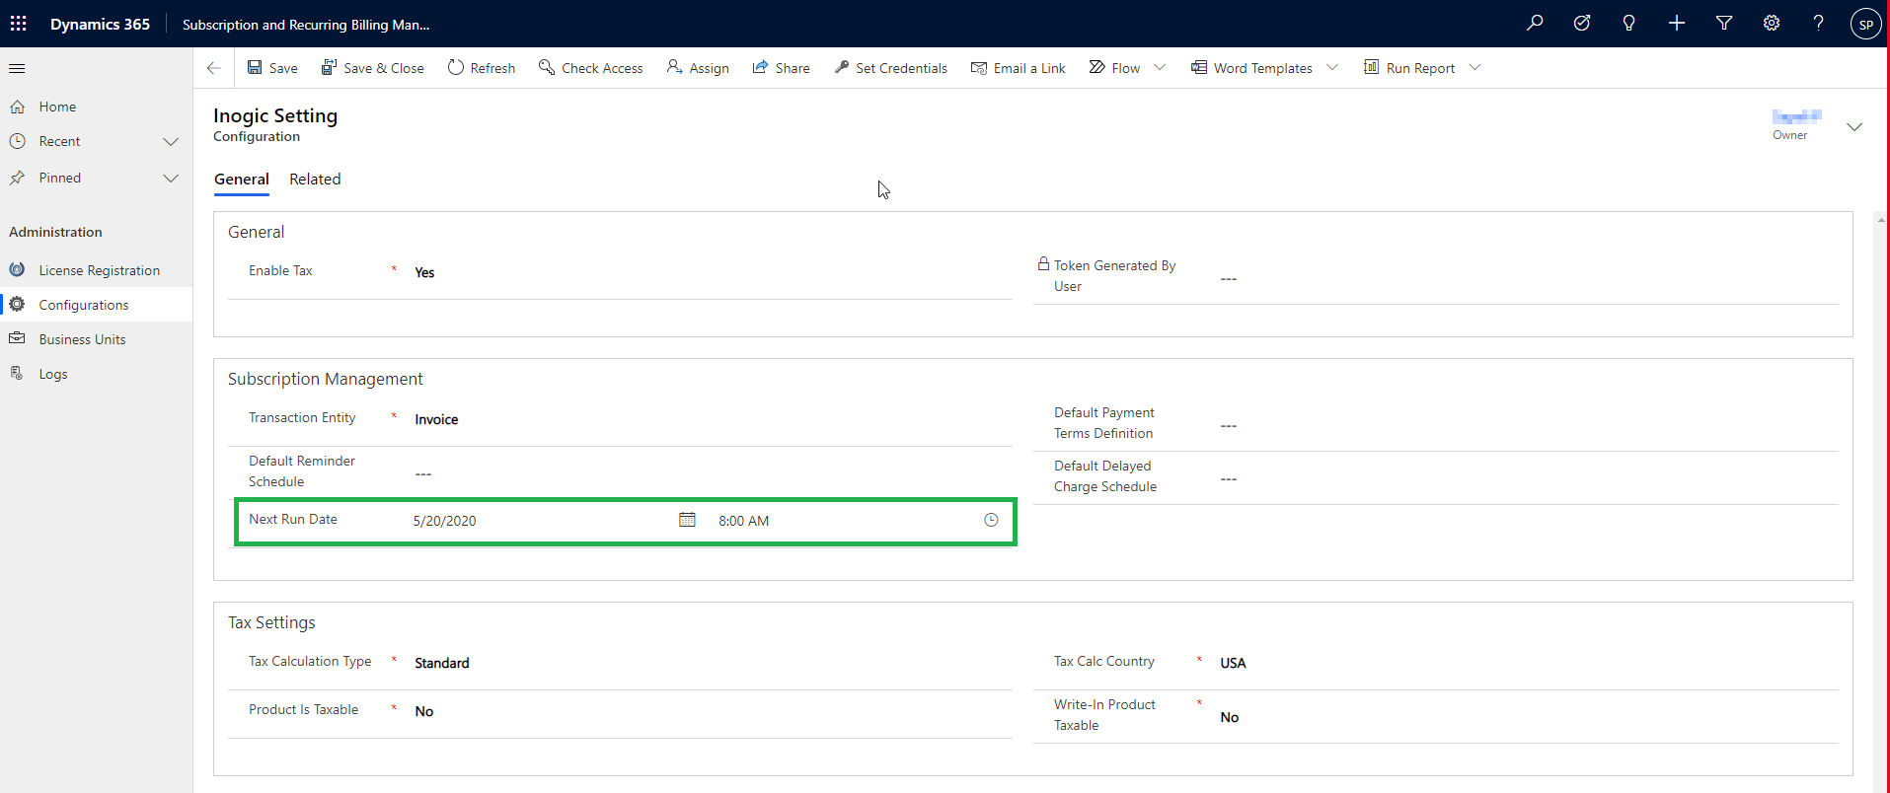Open Logs in sidebar

point(53,374)
